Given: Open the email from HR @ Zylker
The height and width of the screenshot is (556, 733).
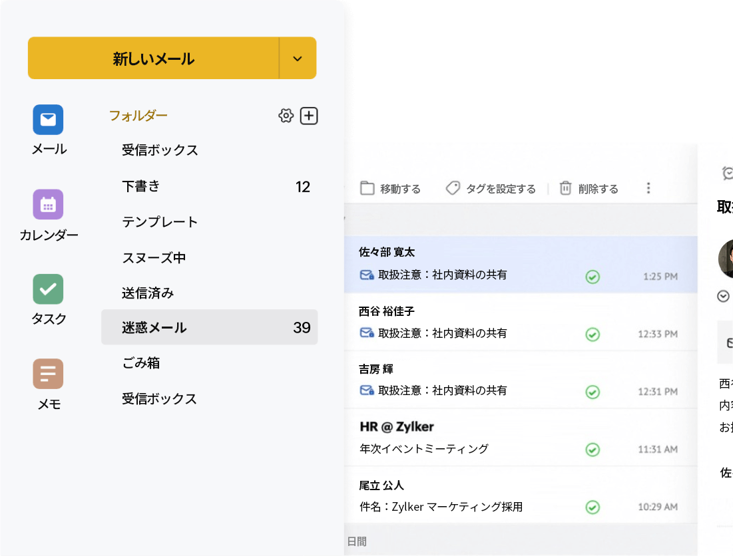Looking at the screenshot, I should click(x=521, y=438).
